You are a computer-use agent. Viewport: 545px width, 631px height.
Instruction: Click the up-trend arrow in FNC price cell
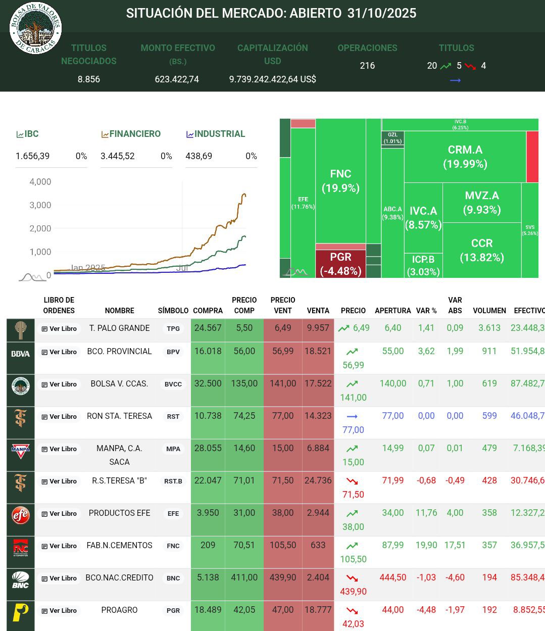(352, 546)
